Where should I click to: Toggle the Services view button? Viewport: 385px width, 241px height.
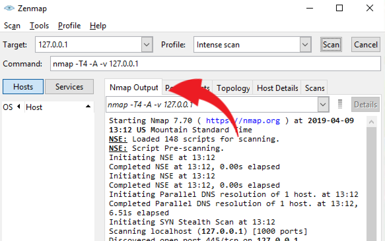click(69, 87)
